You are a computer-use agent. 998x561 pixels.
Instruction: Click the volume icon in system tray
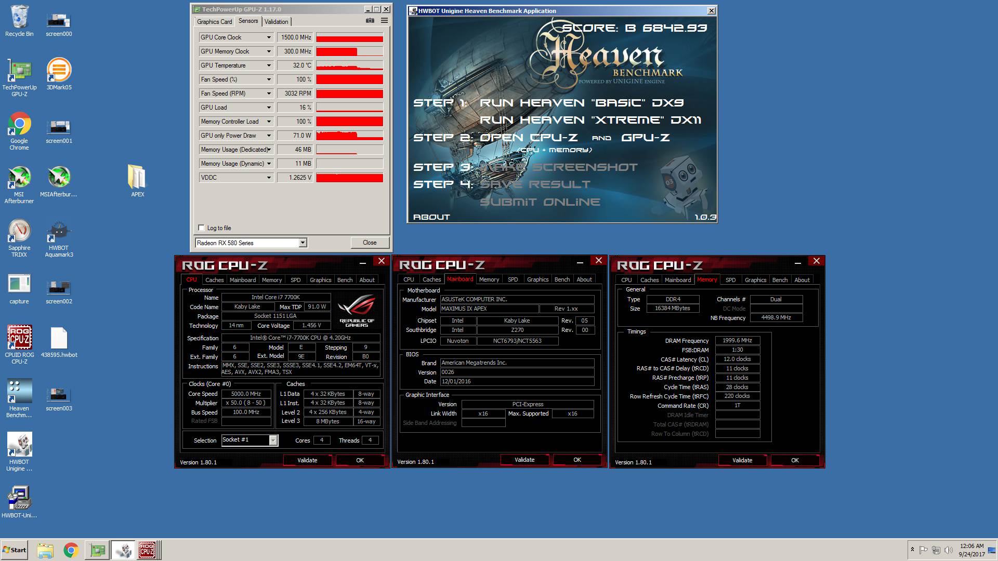point(948,550)
